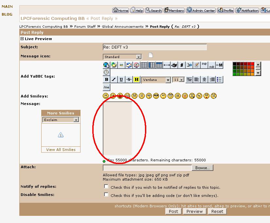Screen dimensions: 270x223
Task: Insert code tag with # icon
Action: (x=182, y=65)
